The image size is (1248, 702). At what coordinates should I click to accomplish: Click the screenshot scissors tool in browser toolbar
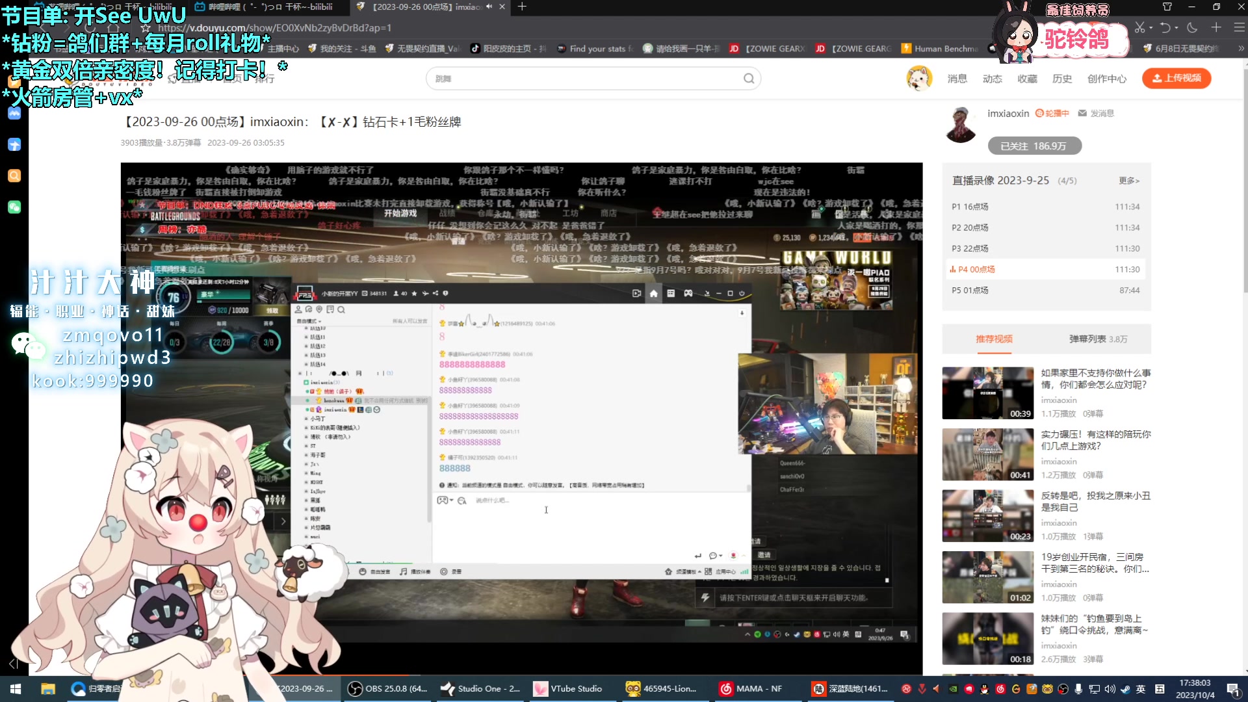tap(1139, 27)
